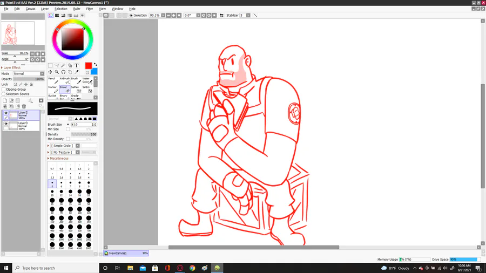Screen dimensions: 486x273
Task: Click the zoom in plus button in toolbar
Action: tap(173, 15)
